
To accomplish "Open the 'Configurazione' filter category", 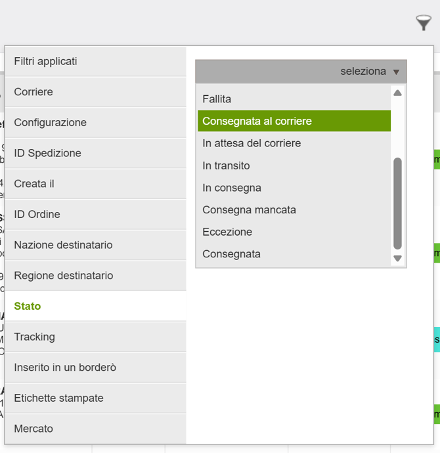I will (96, 123).
